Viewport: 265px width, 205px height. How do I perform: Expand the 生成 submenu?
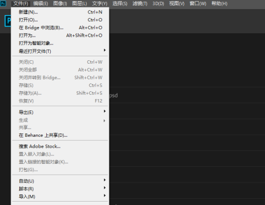tap(60, 120)
